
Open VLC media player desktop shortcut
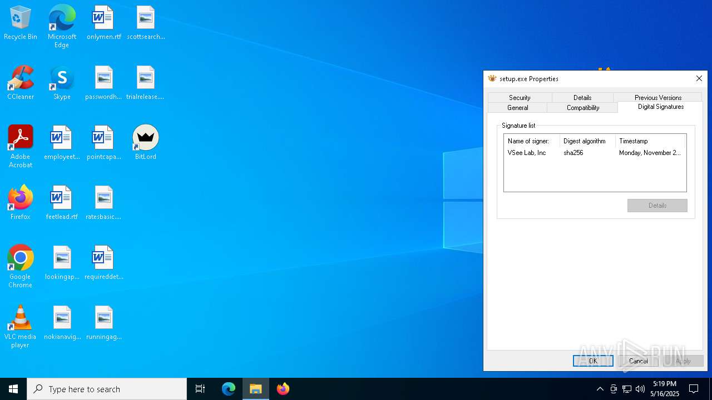[21, 327]
